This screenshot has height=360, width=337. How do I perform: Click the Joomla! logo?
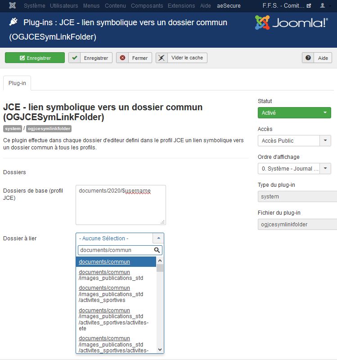point(291,22)
